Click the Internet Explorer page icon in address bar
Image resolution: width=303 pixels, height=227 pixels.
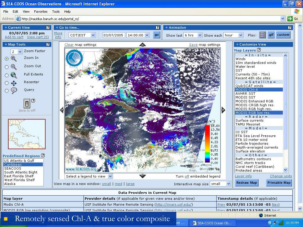(18, 19)
